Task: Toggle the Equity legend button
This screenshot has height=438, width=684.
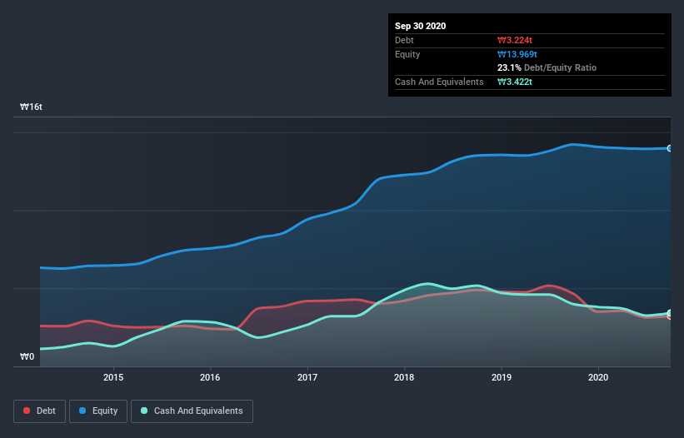Action: point(98,411)
